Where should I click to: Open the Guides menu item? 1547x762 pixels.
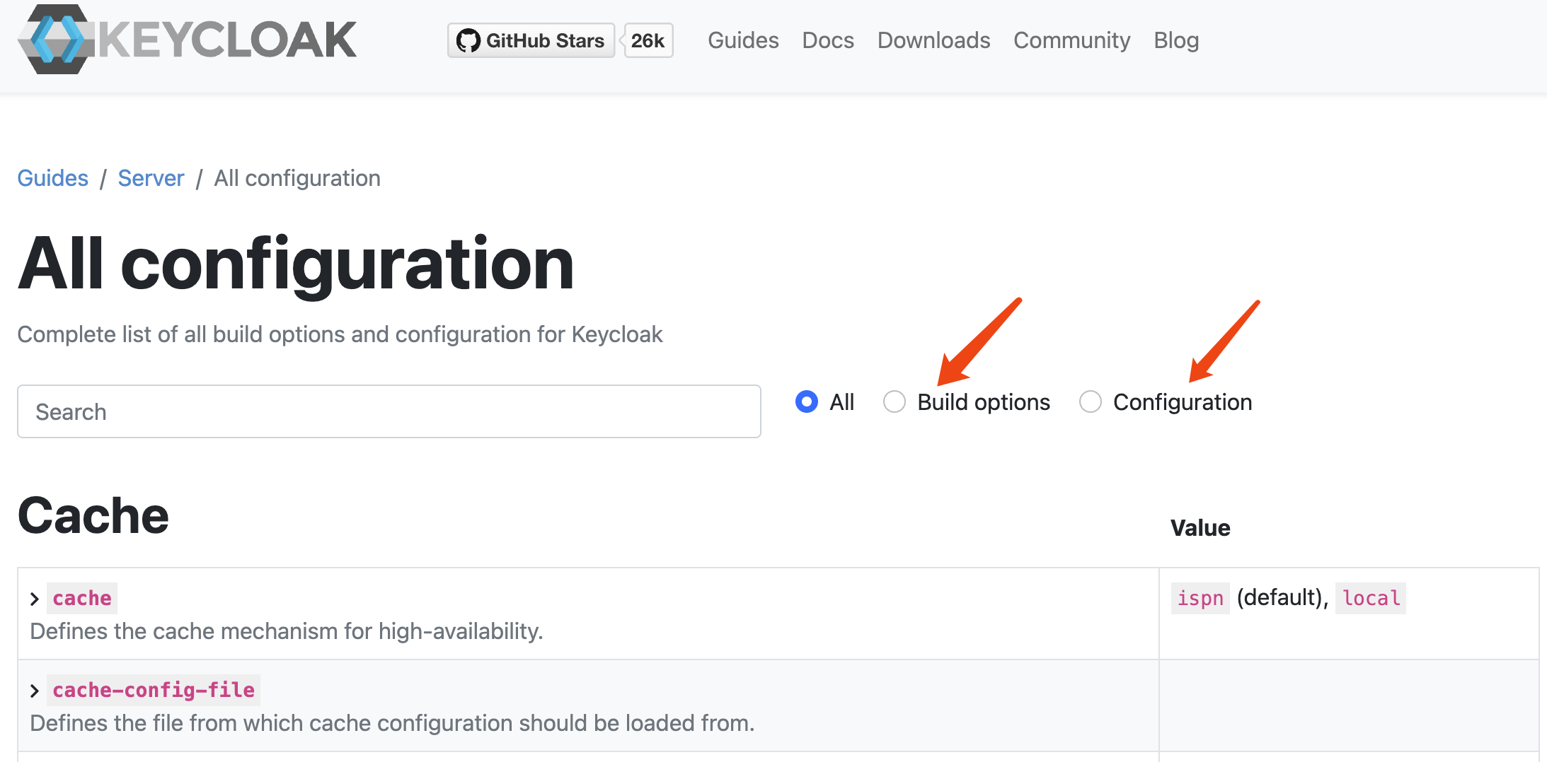coord(743,40)
